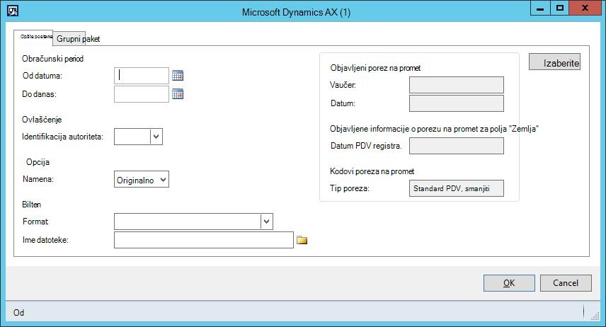Click the Opcija section label
This screenshot has width=606, height=327.
tap(38, 162)
